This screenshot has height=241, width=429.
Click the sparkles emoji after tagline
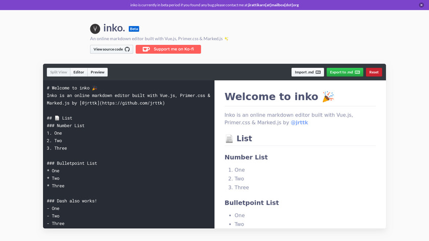(x=226, y=39)
